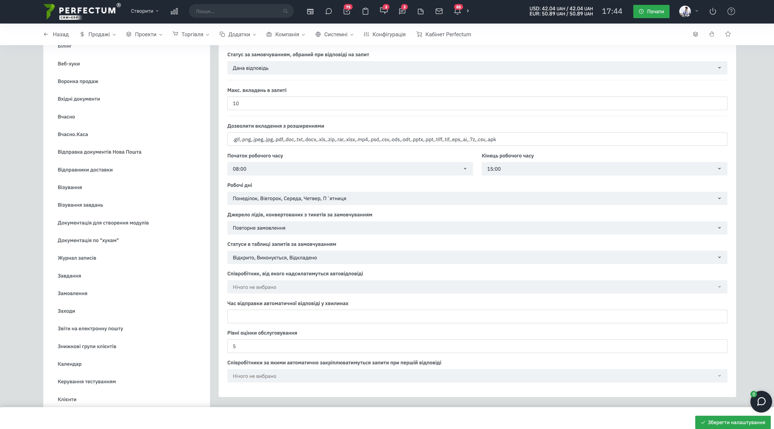This screenshot has width=774, height=429.
Task: Open the Системні menu
Action: [x=334, y=34]
